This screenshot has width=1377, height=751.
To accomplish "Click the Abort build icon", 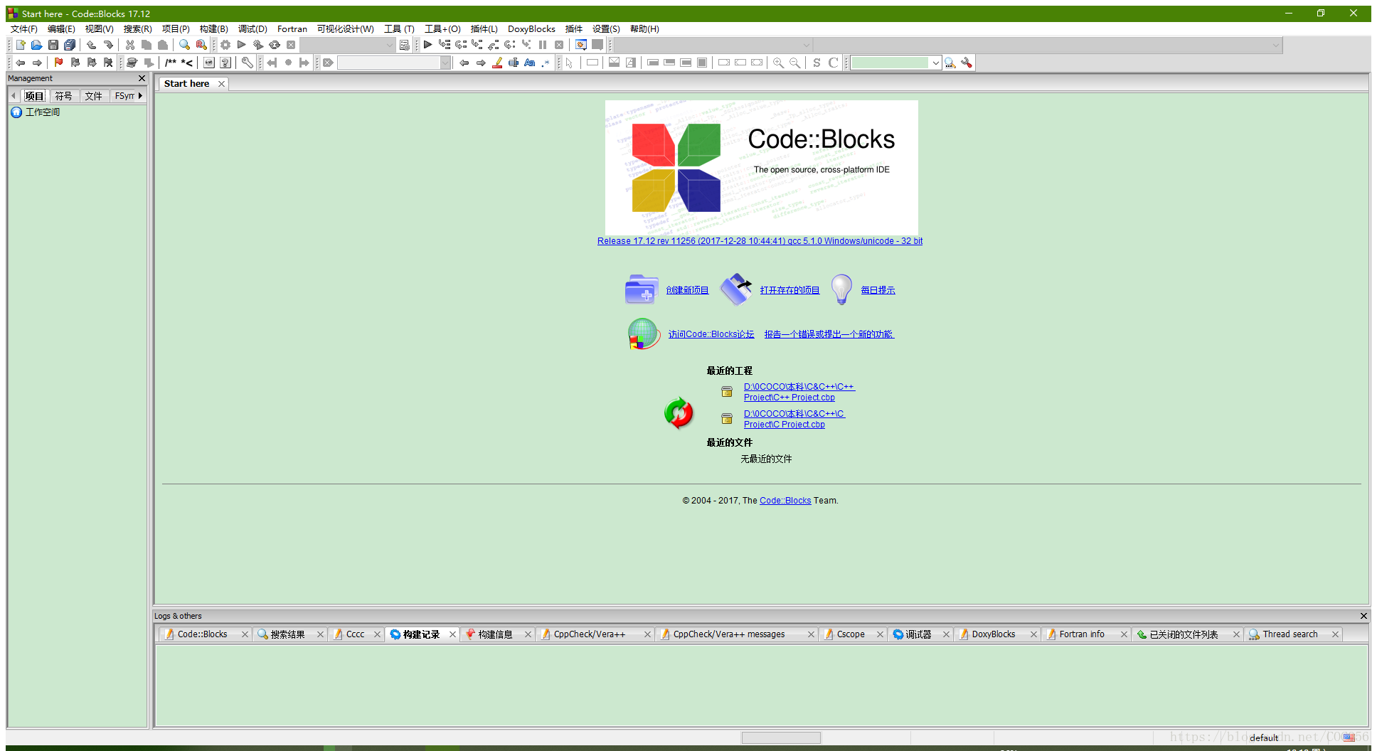I will 291,44.
